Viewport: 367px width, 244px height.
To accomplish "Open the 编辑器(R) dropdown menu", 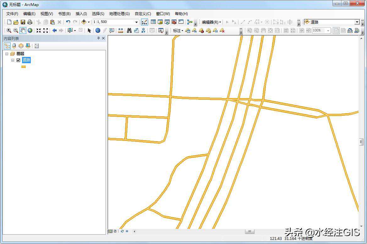I will click(x=211, y=22).
